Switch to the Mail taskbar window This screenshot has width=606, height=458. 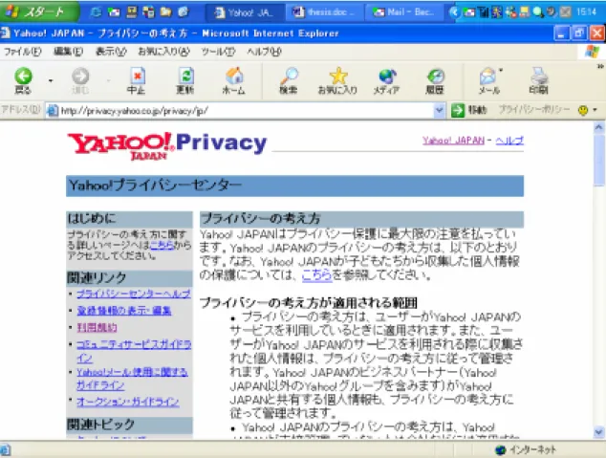tap(404, 12)
